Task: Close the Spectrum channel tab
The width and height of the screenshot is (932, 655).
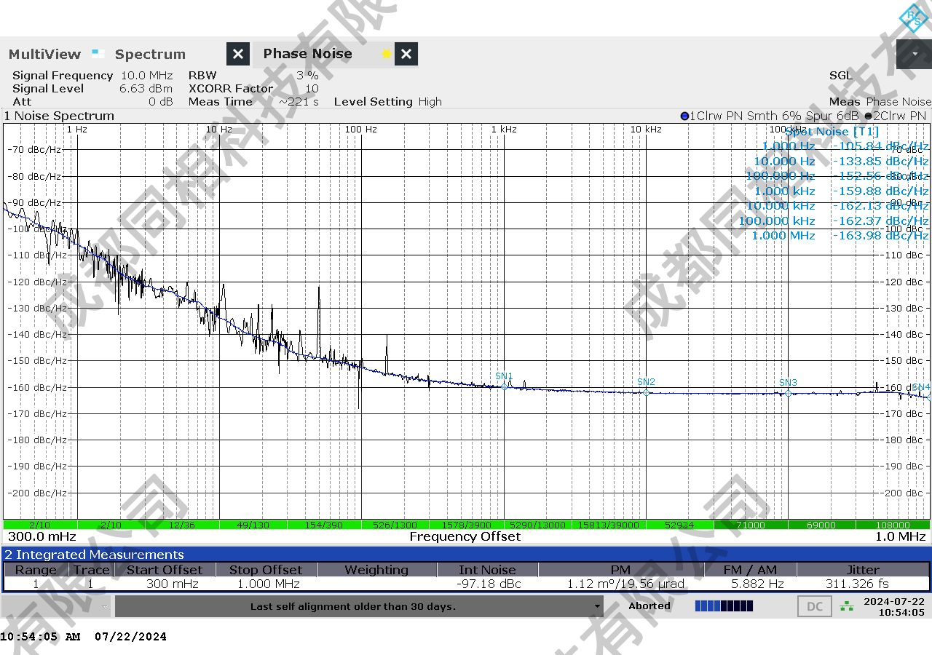Action: tap(238, 54)
